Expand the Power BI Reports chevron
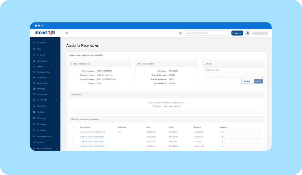 [57, 149]
